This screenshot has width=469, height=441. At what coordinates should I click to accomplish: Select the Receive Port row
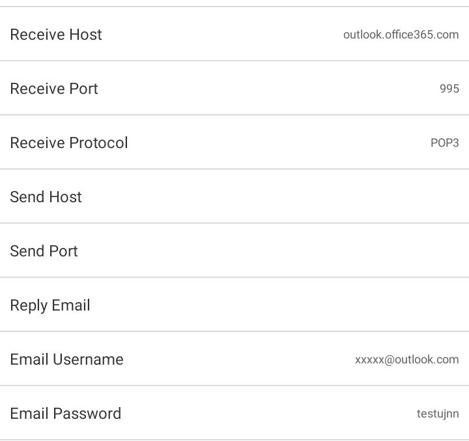234,88
